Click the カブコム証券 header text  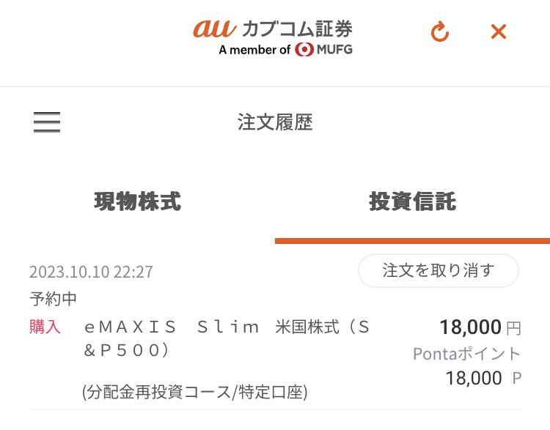298,29
